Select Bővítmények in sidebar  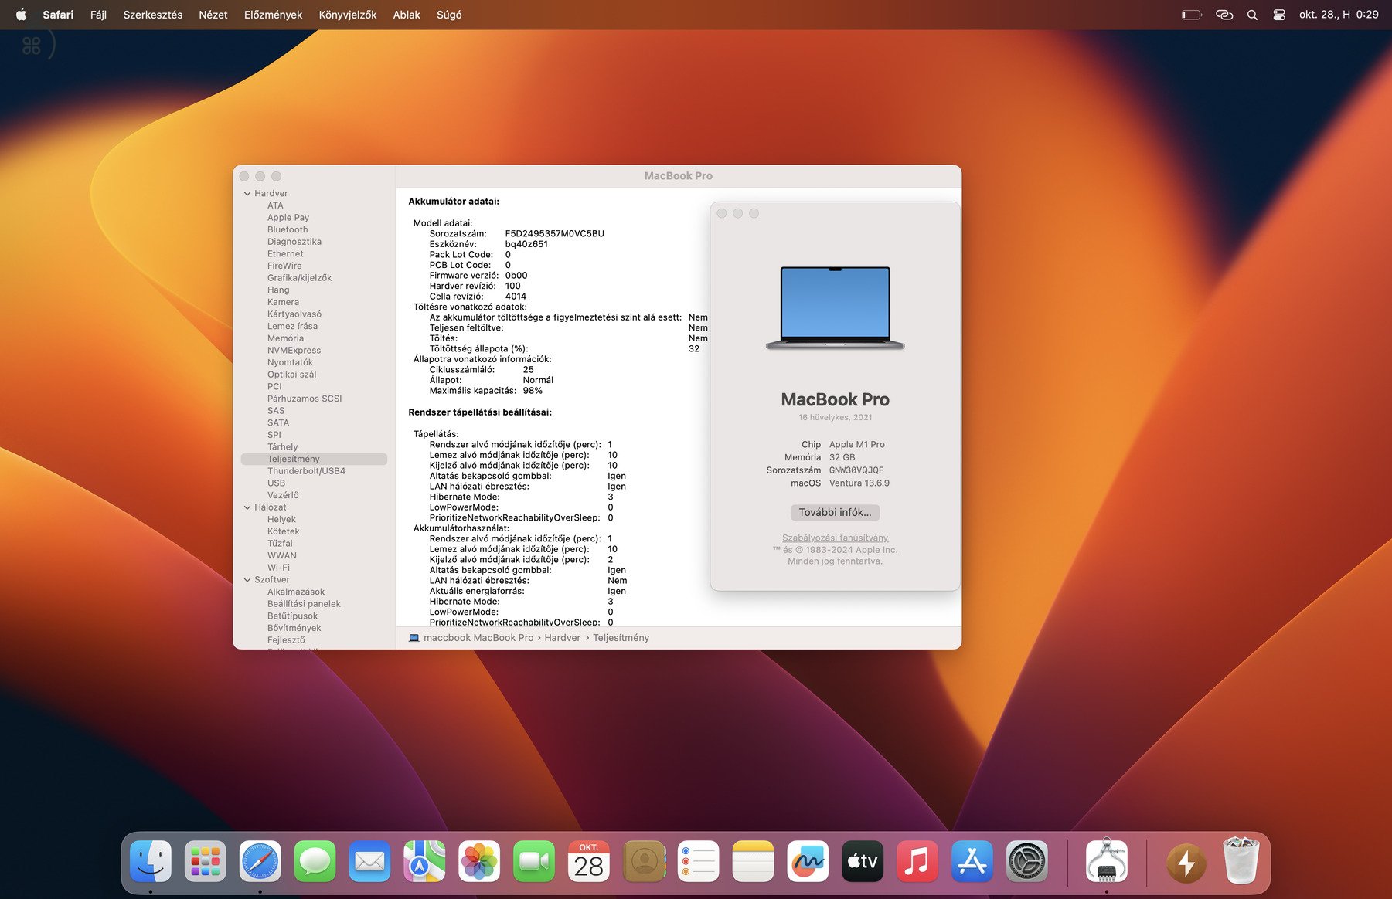click(294, 628)
